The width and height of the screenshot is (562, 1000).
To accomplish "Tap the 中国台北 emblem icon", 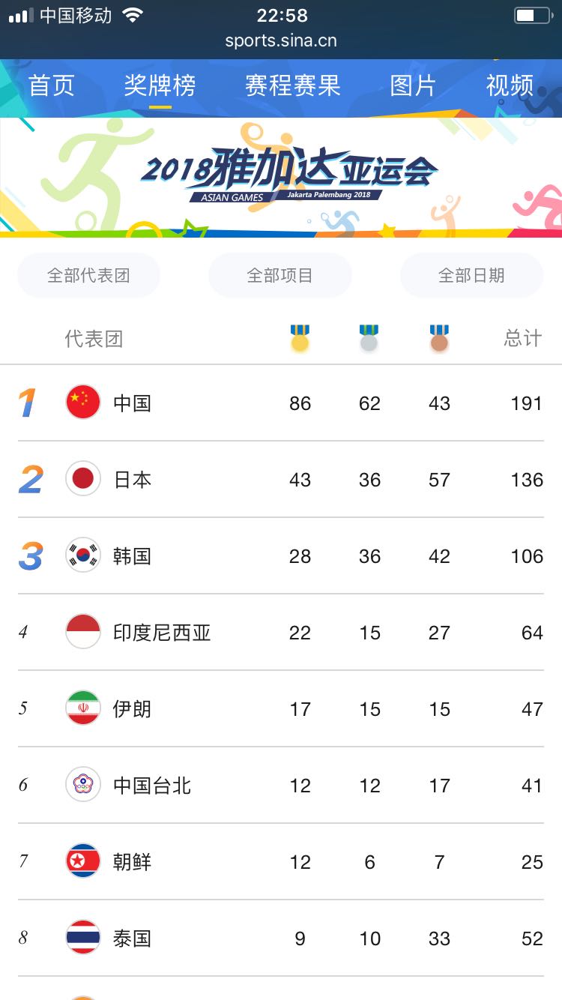I will (x=82, y=785).
